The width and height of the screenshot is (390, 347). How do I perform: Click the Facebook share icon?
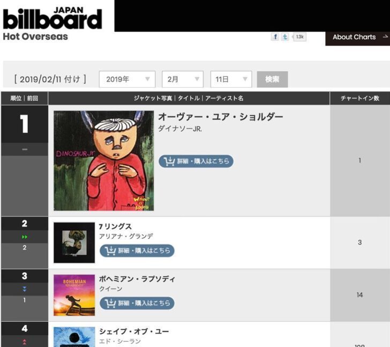pos(275,37)
